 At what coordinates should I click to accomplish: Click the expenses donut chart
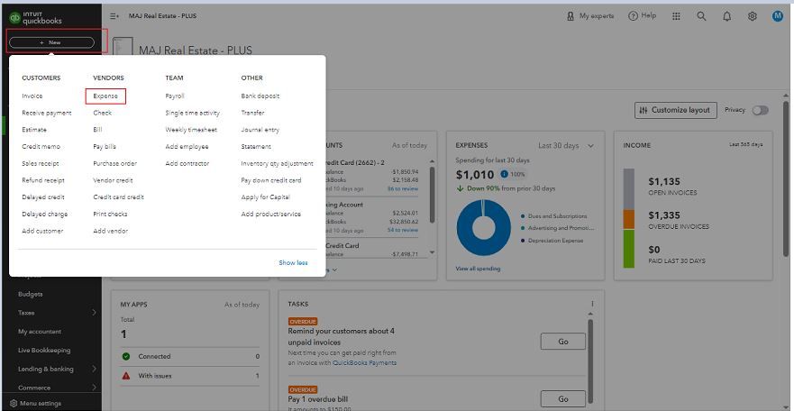(484, 227)
